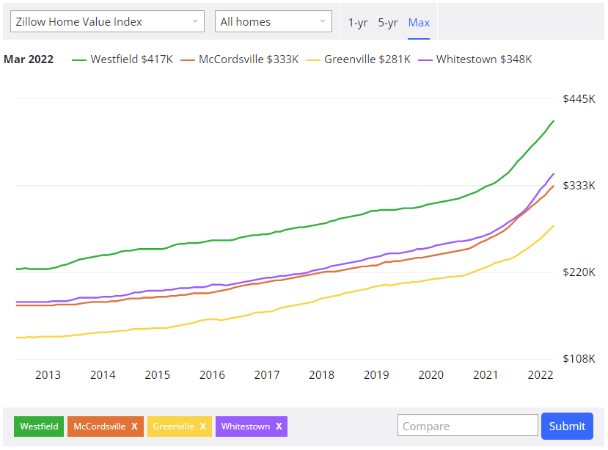Image resolution: width=608 pixels, height=450 pixels.
Task: Click the 2014 year label
Action: click(103, 374)
